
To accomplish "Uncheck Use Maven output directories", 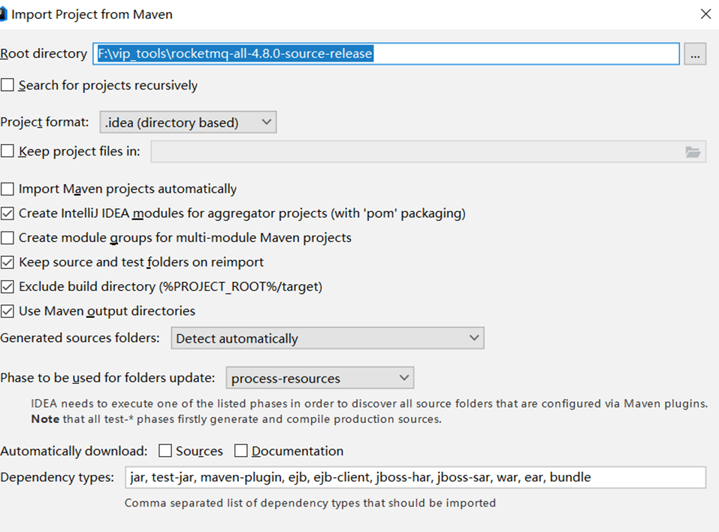I will tap(8, 311).
